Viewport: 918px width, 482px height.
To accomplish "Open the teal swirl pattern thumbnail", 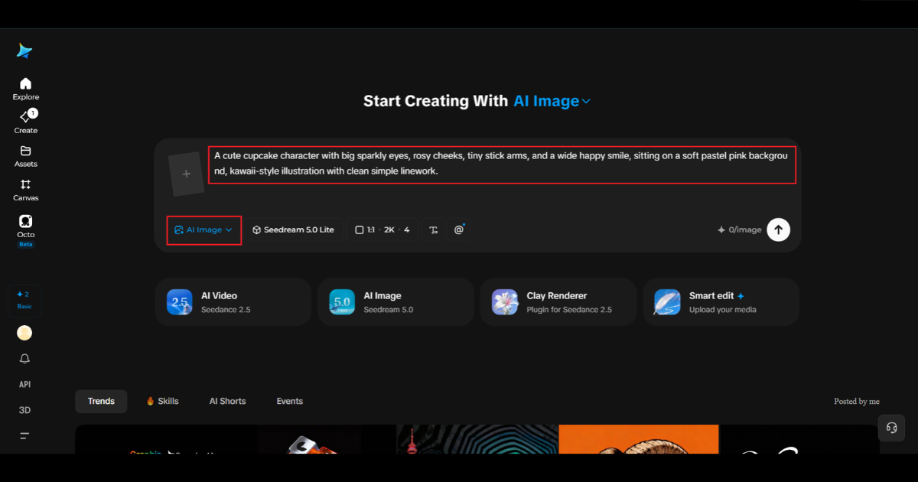I will (477, 439).
